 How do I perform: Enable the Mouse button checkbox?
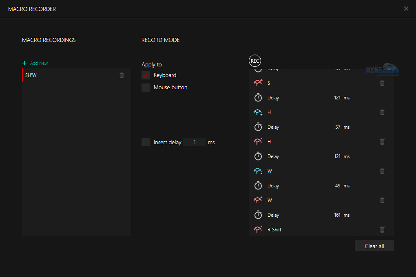tap(146, 88)
